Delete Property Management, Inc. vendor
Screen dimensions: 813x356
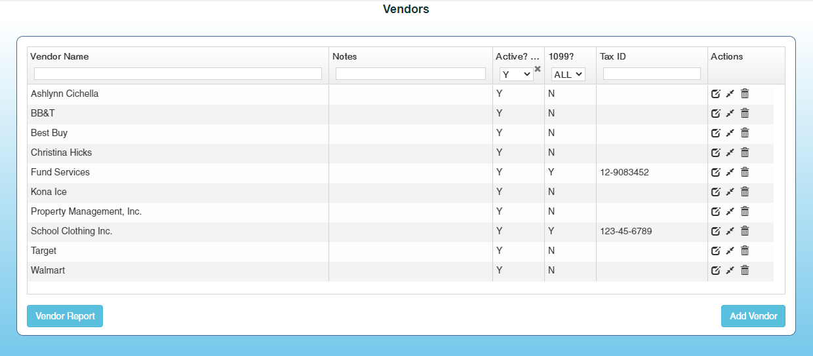(745, 211)
